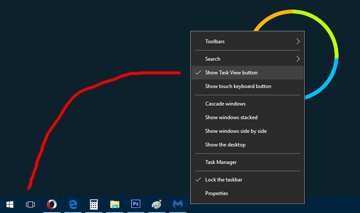360x213 pixels.
Task: Open the Windows Start menu
Action: pos(10,204)
